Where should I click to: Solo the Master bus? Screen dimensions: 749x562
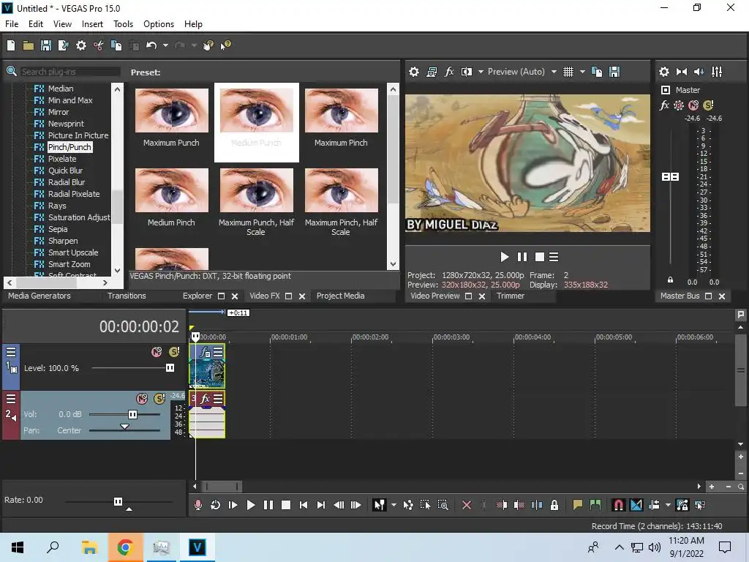708,105
